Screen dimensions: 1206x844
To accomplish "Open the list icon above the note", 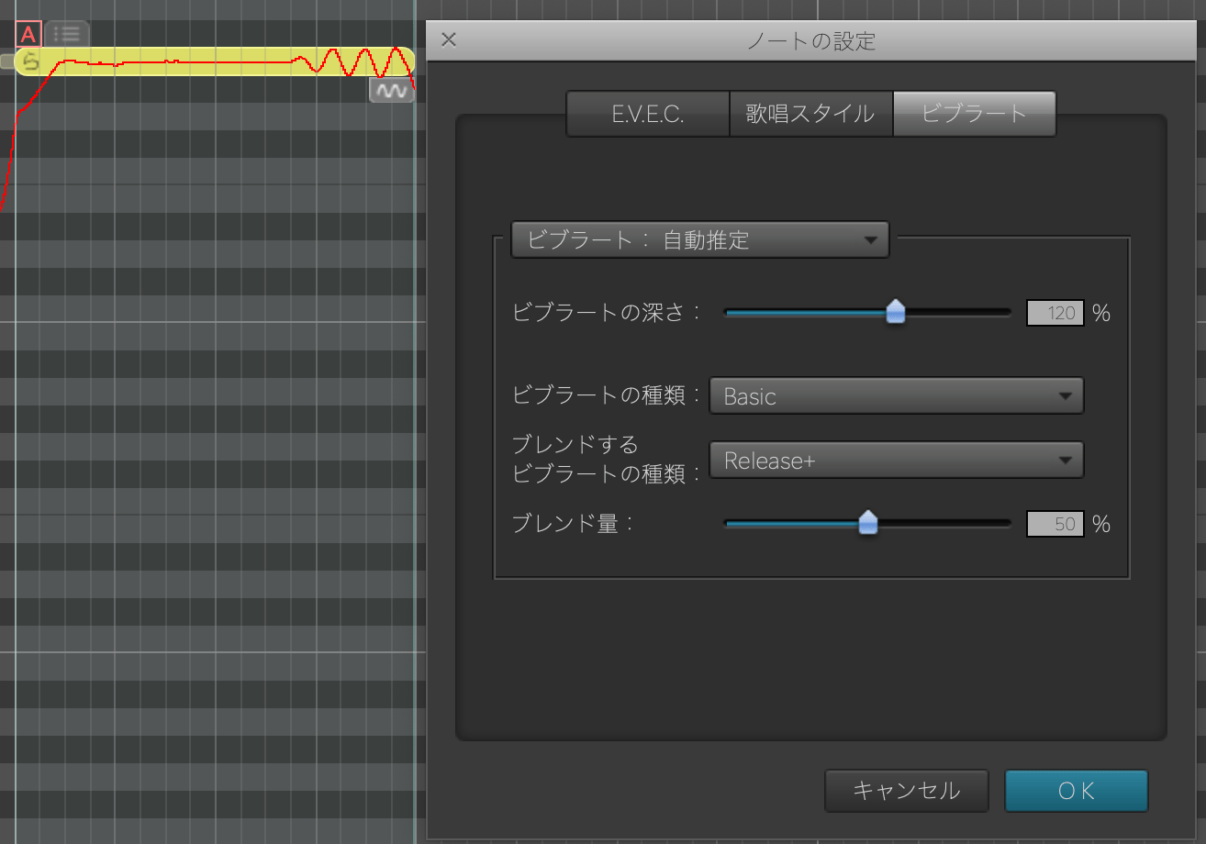I will click(x=67, y=35).
